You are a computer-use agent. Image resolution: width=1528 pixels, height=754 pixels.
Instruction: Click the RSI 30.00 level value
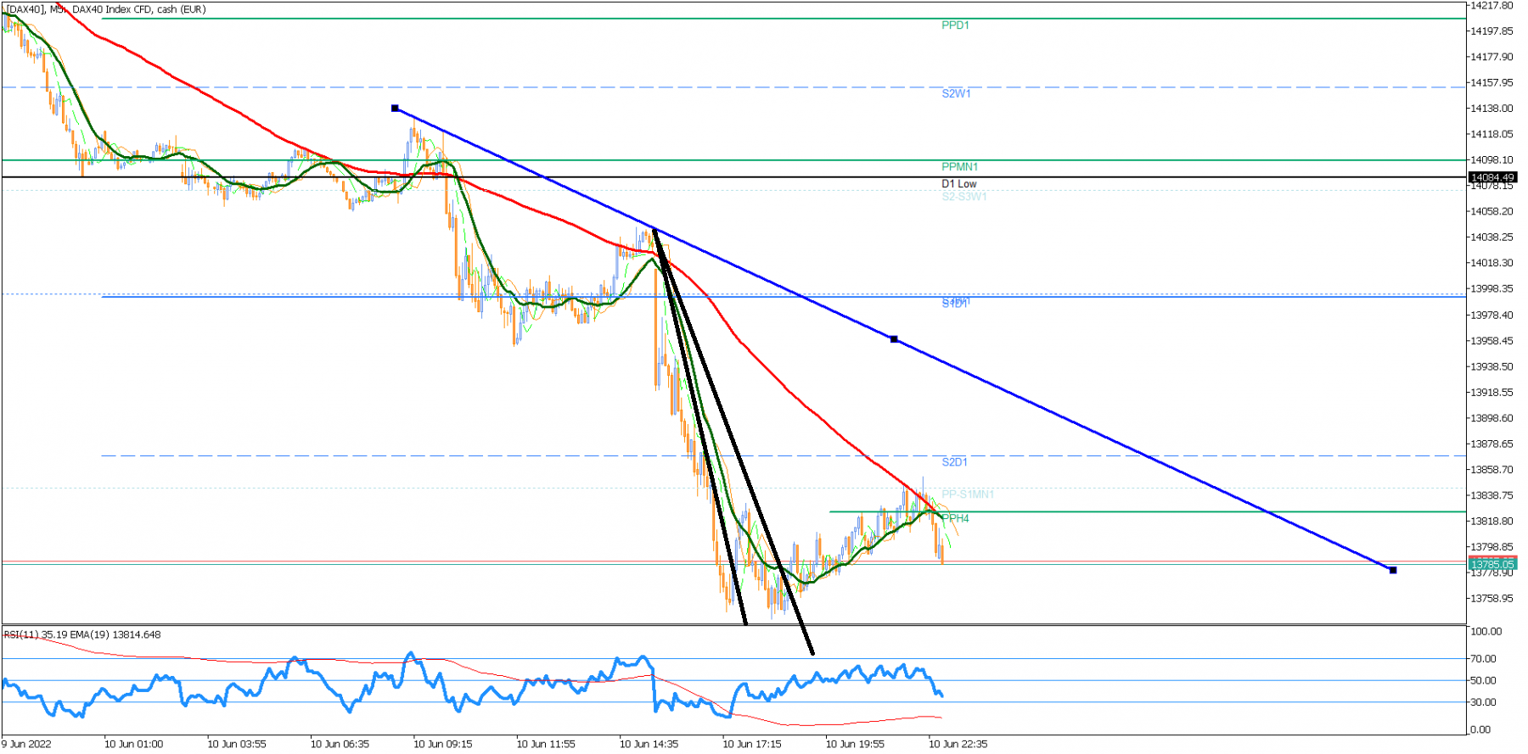[1483, 702]
